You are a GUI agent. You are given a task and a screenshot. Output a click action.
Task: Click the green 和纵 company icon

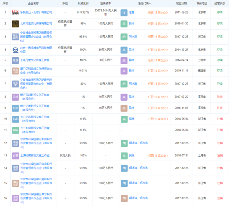click(15, 130)
